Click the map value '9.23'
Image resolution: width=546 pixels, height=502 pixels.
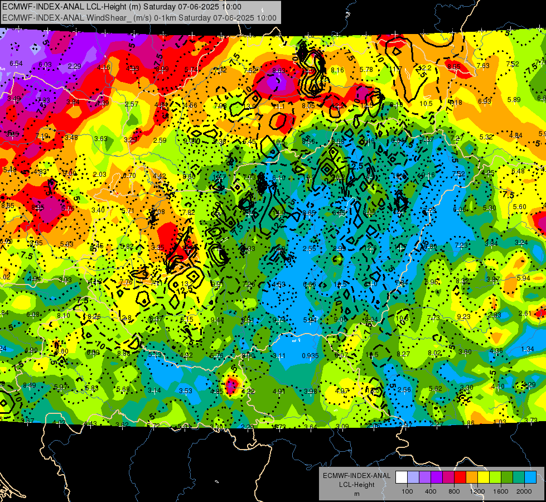coord(464,316)
